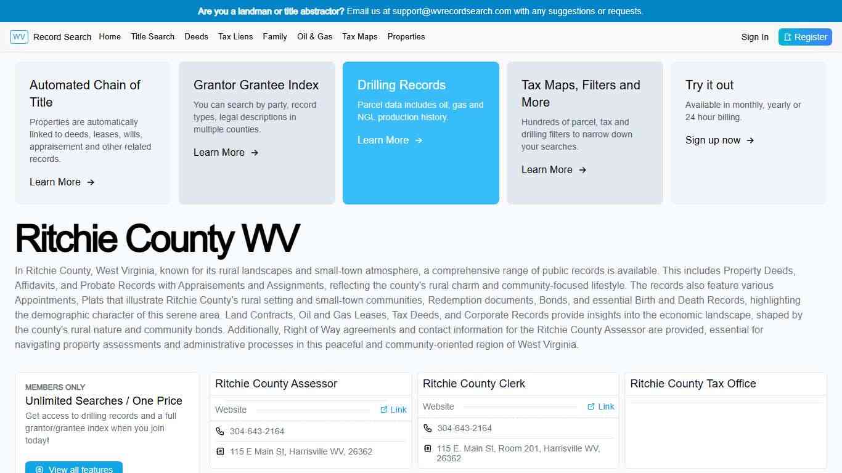Click the arrow icon under Automated Chain of Title

[x=91, y=182]
